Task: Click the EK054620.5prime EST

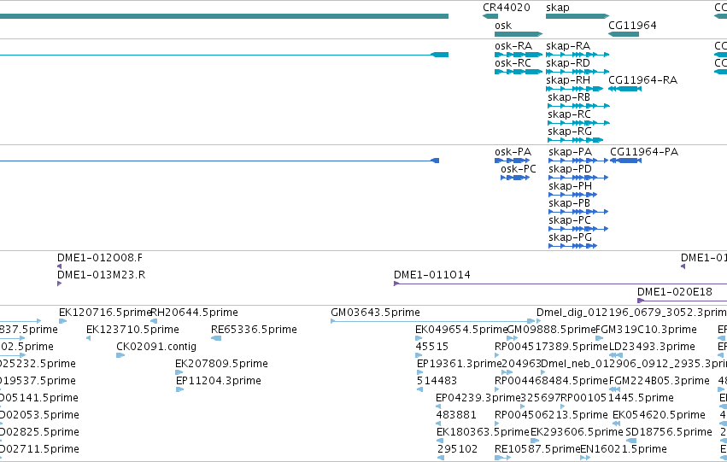Action: point(616,424)
